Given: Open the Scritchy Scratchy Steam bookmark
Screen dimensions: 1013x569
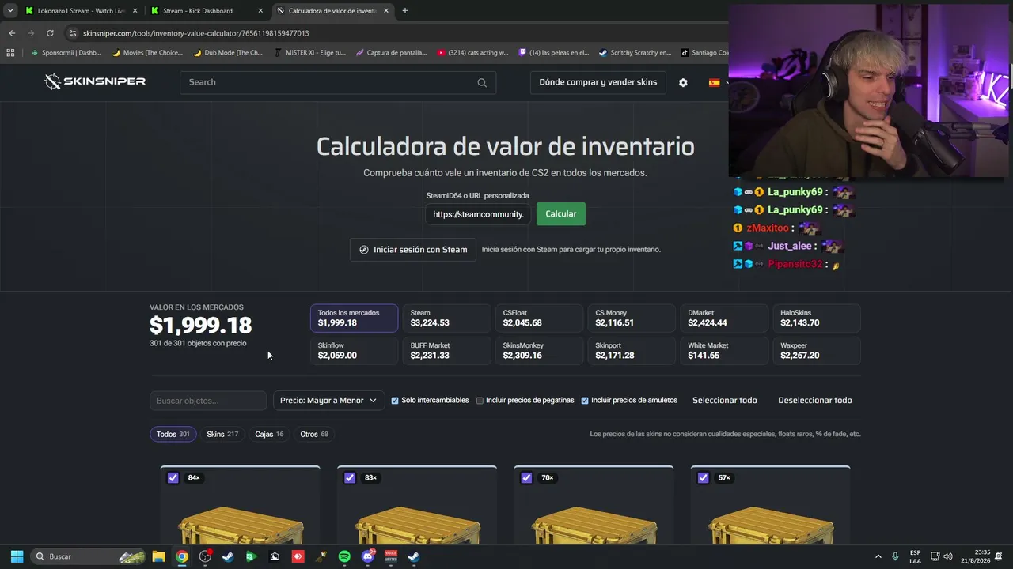Looking at the screenshot, I should coord(635,53).
